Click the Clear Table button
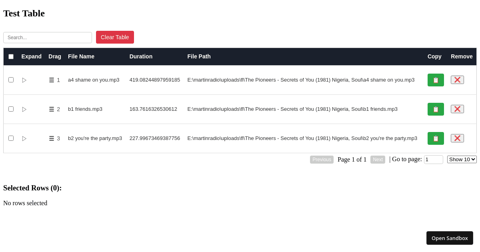This screenshot has height=252, width=480. 115,37
